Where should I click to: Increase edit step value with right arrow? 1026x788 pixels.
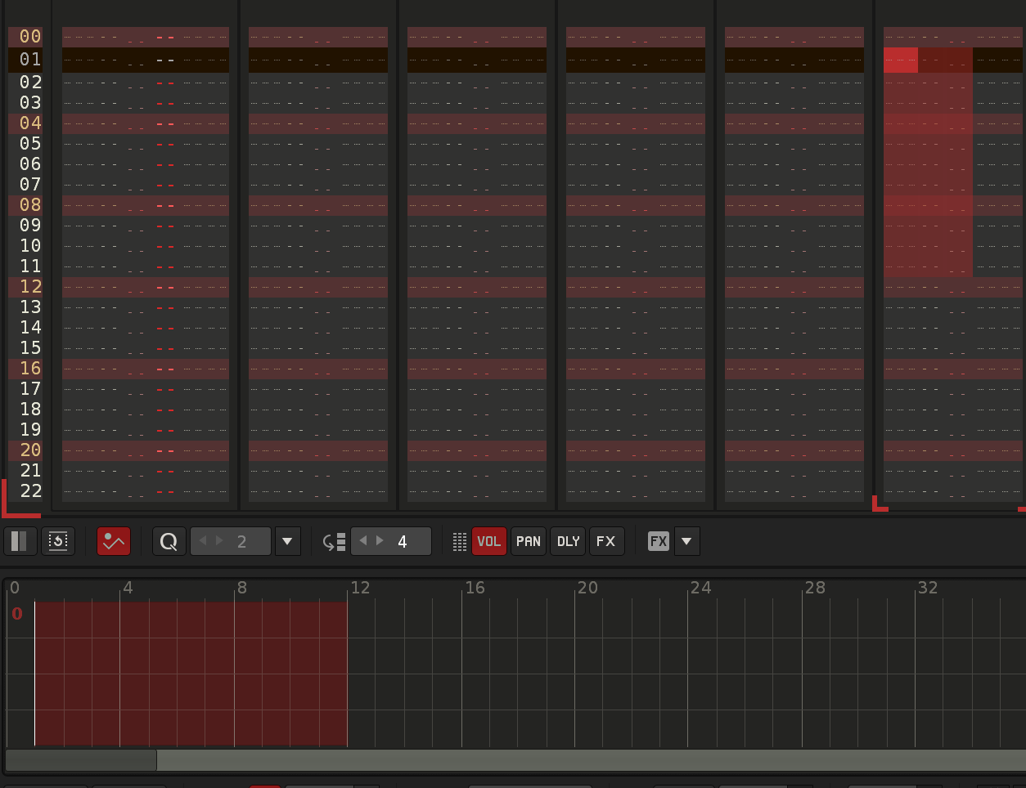[x=380, y=541]
